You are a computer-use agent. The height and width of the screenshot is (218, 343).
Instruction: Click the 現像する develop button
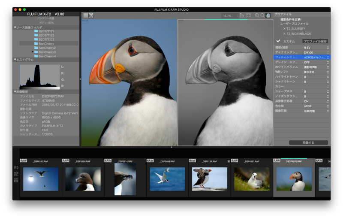pos(308,142)
